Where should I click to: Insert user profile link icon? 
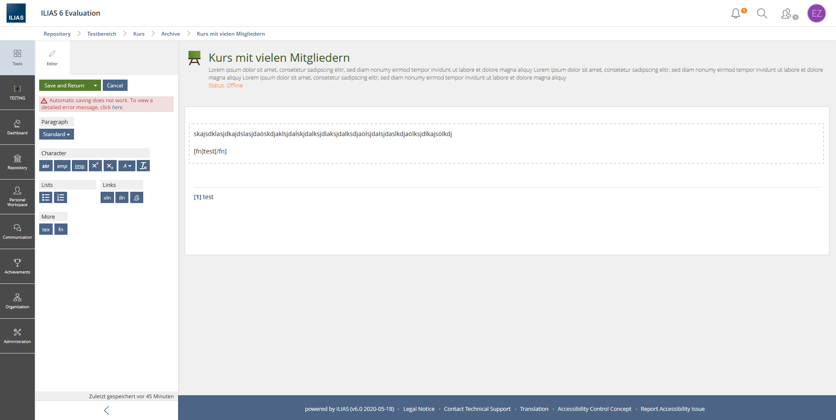click(137, 197)
